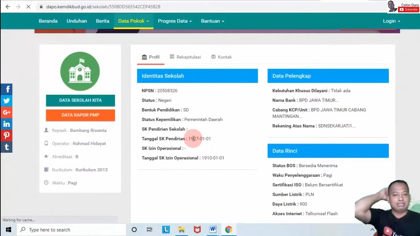
Task: Open the Progres Data dropdown
Action: [x=175, y=21]
